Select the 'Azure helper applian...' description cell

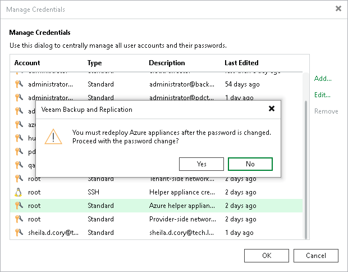pos(182,206)
